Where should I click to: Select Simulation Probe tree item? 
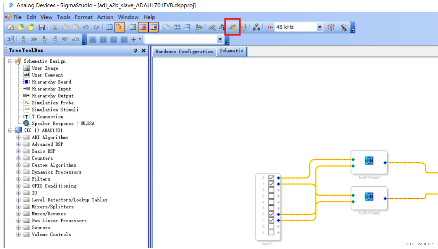coord(53,103)
